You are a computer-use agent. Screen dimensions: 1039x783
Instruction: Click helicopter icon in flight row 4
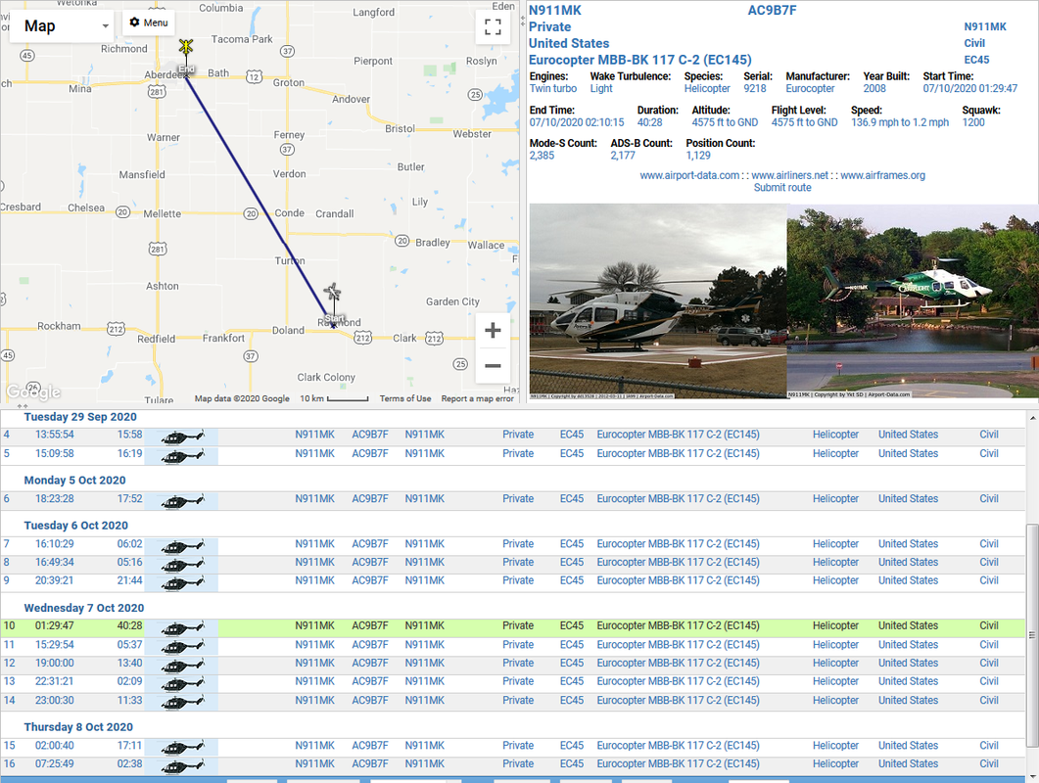pyautogui.click(x=182, y=436)
